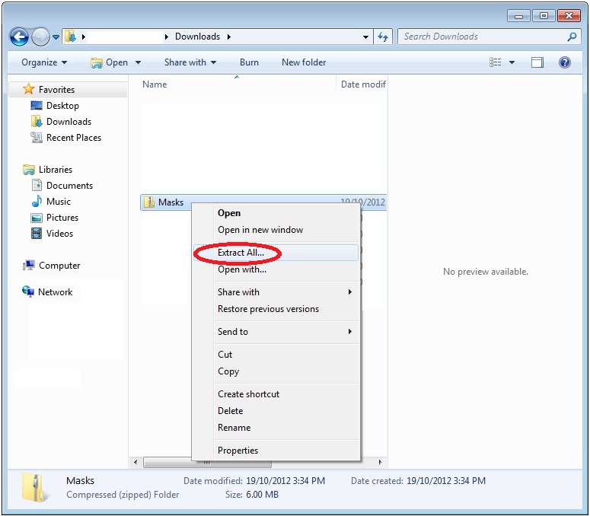590x516 pixels.
Task: Choose Restore previous versions
Action: tap(268, 309)
